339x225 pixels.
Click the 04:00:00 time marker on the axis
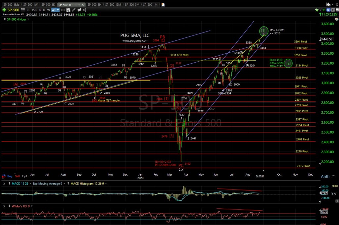[260, 176]
